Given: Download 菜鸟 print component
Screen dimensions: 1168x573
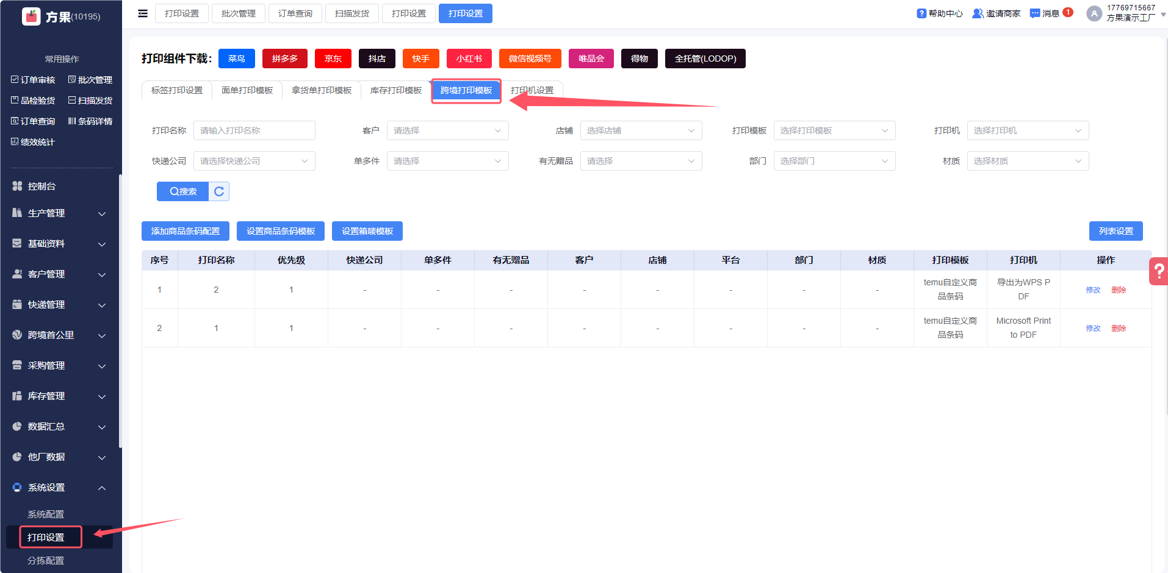Looking at the screenshot, I should click(237, 59).
